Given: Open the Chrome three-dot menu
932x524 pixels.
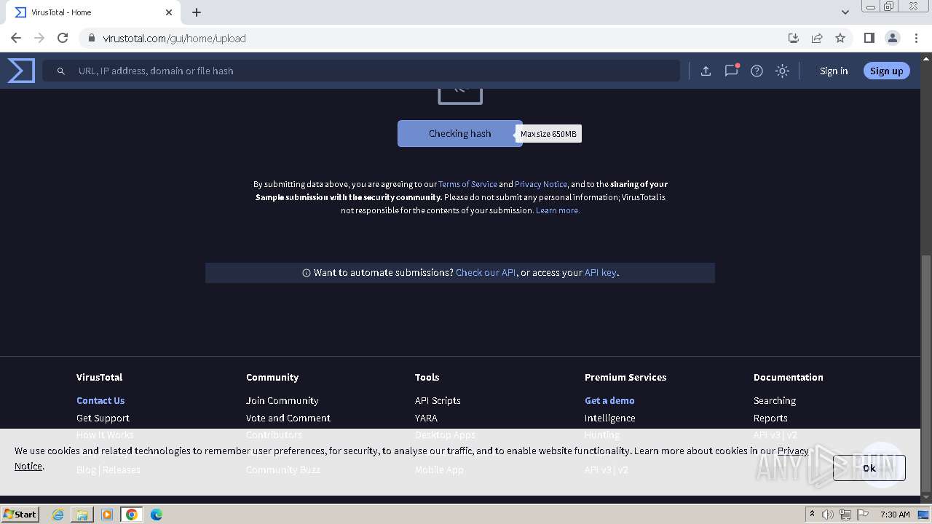Looking at the screenshot, I should click(916, 38).
